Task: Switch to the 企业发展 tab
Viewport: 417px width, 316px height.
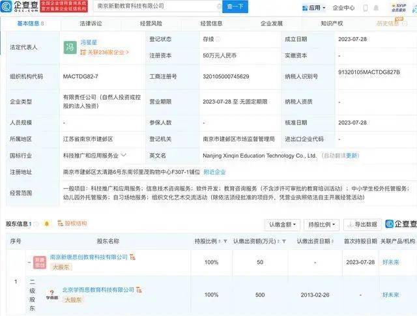Action: pos(272,23)
